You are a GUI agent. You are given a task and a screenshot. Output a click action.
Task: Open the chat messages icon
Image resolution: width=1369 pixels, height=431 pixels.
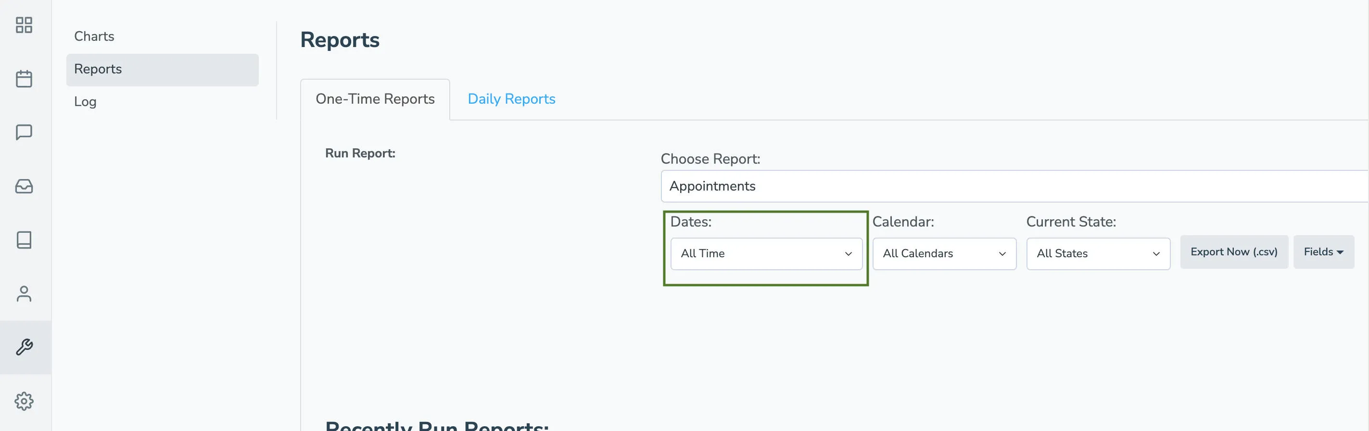pos(24,132)
